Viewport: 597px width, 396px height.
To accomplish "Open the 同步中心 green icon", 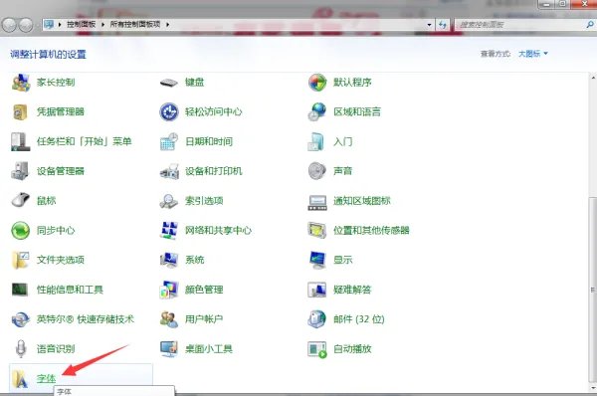I will (x=21, y=230).
